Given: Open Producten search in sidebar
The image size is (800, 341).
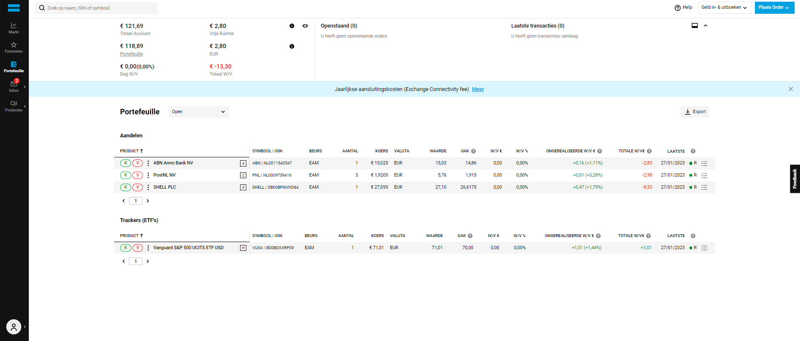Looking at the screenshot, I should click(x=14, y=106).
